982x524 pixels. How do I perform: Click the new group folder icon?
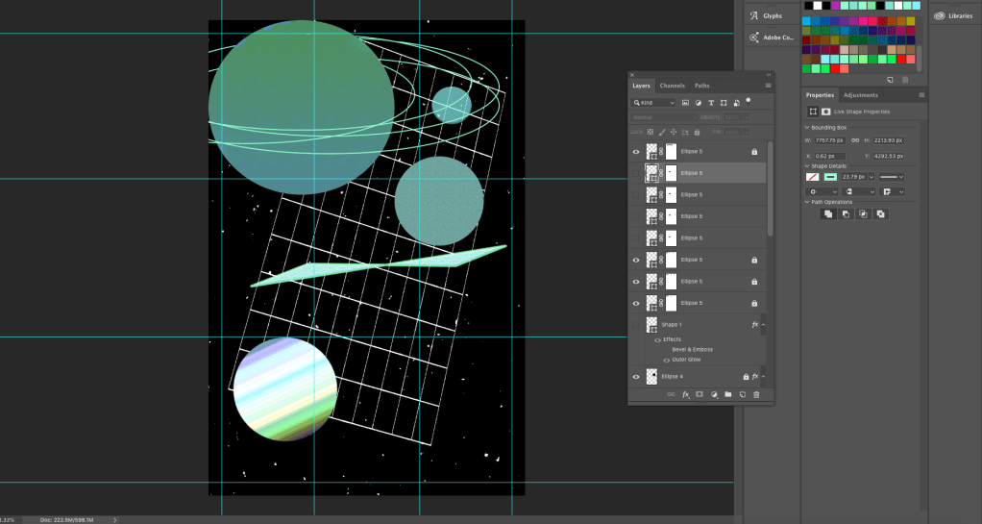click(x=728, y=394)
